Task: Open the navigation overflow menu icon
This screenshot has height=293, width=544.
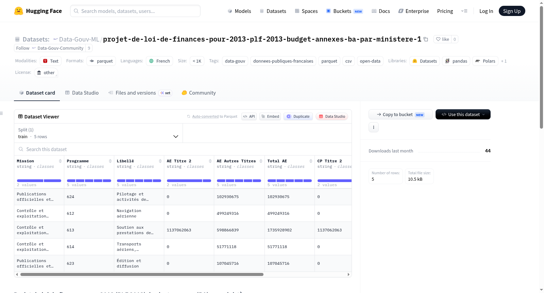Action: (x=464, y=11)
